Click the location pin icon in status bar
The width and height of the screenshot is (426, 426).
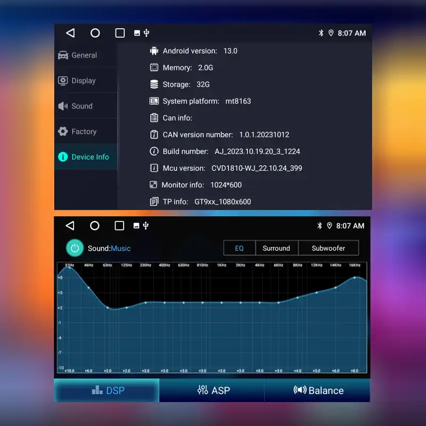(331, 32)
